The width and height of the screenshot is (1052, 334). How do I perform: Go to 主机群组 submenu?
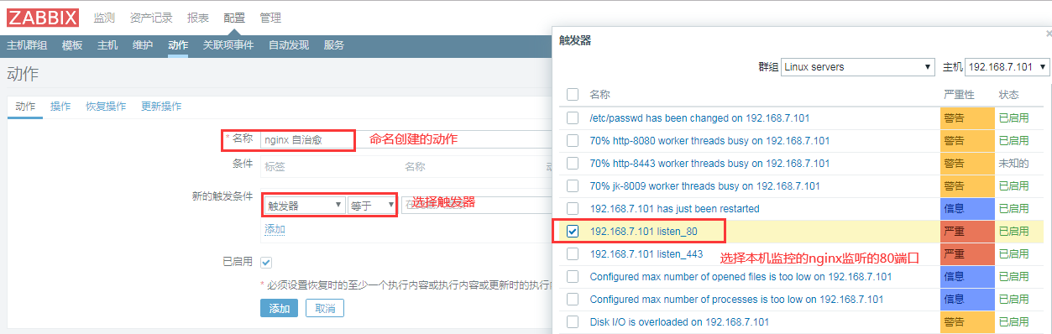(x=27, y=45)
